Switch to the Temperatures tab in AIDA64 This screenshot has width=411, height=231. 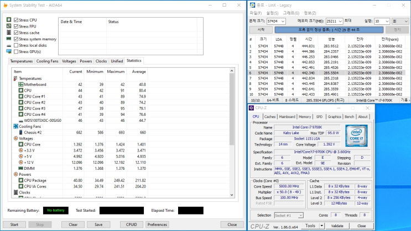[21, 61]
